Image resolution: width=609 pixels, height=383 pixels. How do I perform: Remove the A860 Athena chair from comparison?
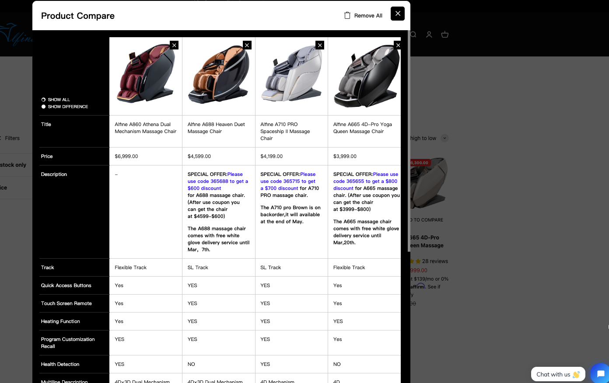[174, 45]
